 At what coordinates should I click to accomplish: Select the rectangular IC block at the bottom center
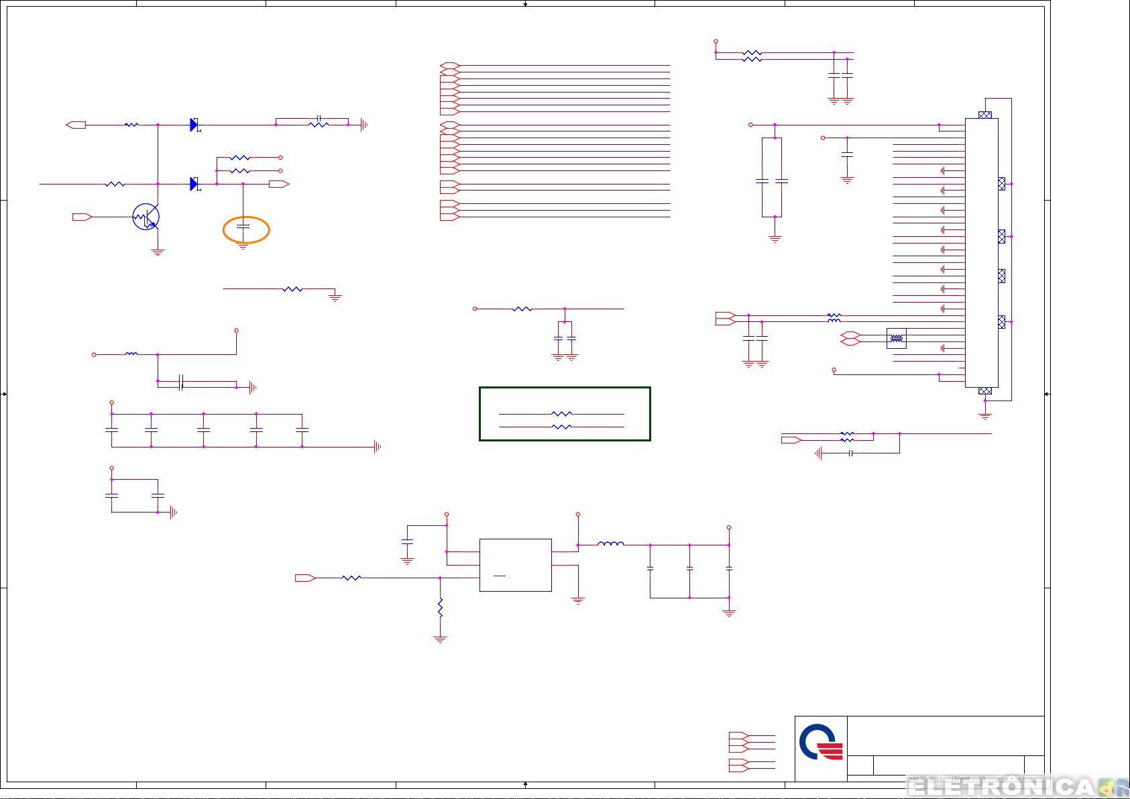[x=516, y=565]
